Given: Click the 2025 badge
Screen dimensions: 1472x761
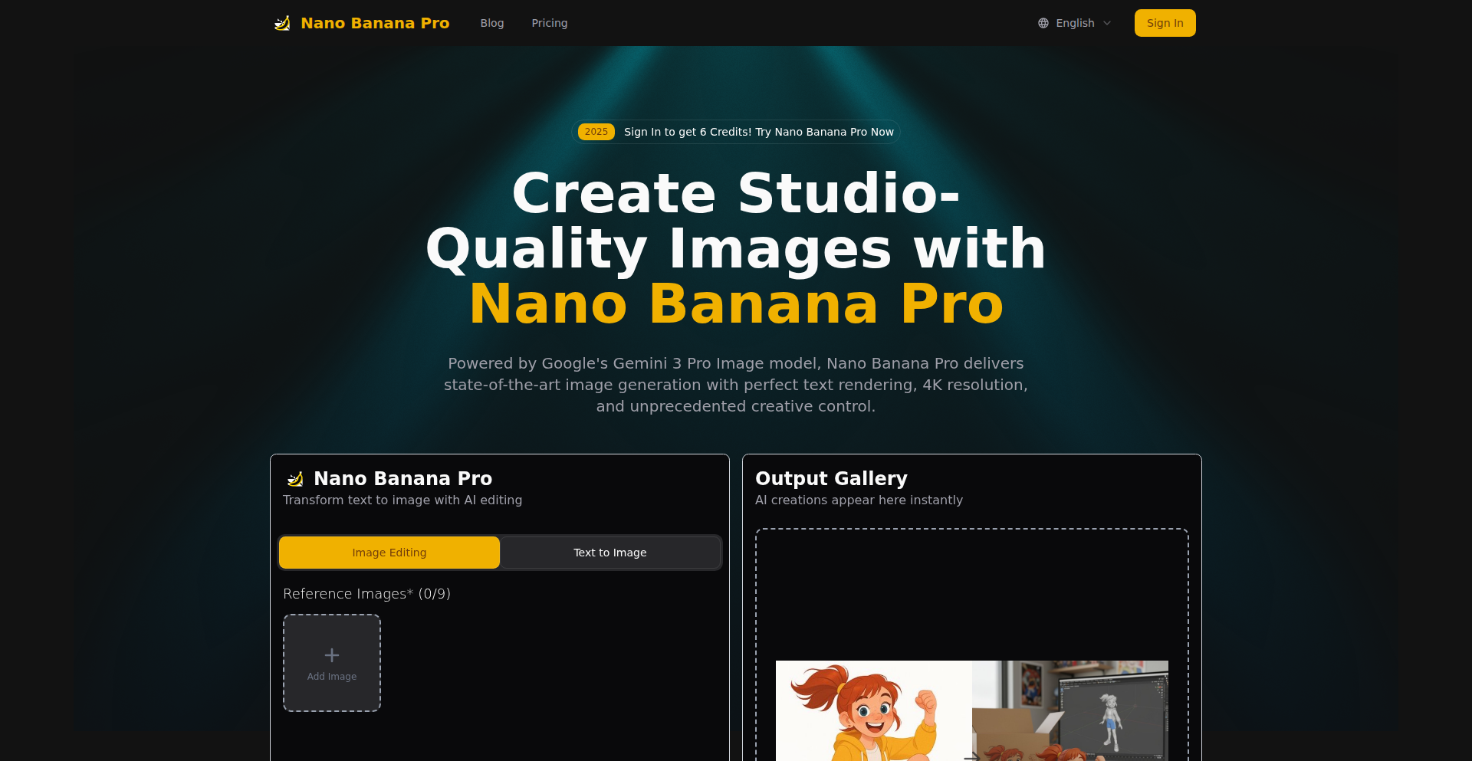Looking at the screenshot, I should 596,132.
